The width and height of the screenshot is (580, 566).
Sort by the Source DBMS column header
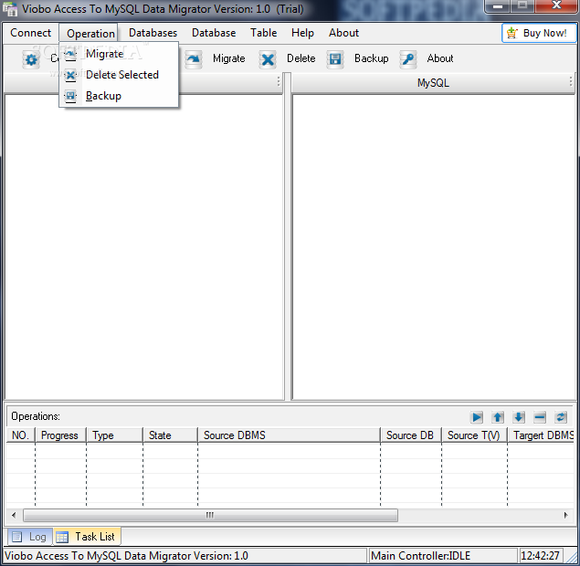click(289, 435)
